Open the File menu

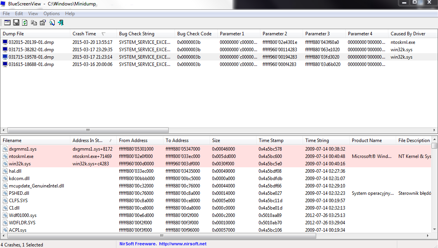pos(6,14)
